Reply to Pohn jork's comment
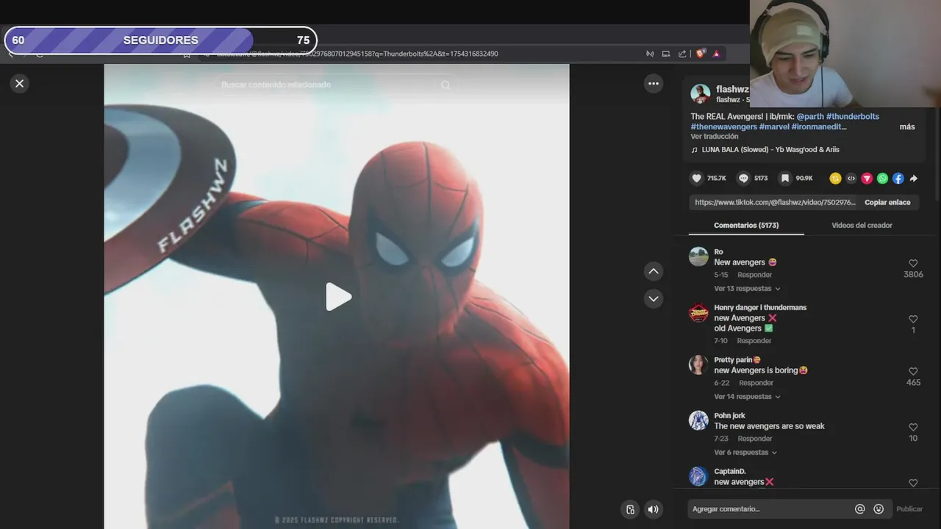Viewport: 941px width, 529px height. pyautogui.click(x=755, y=439)
